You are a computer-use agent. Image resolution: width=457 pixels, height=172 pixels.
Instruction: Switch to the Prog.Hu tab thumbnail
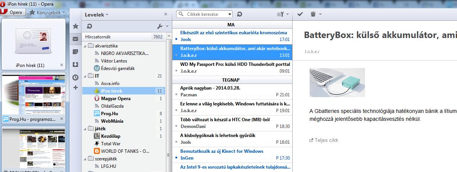tap(34, 99)
